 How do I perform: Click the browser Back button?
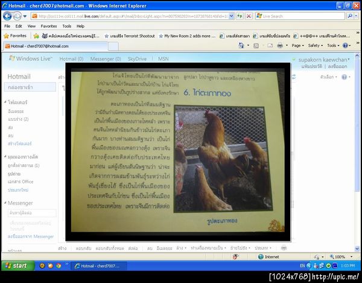(7, 16)
